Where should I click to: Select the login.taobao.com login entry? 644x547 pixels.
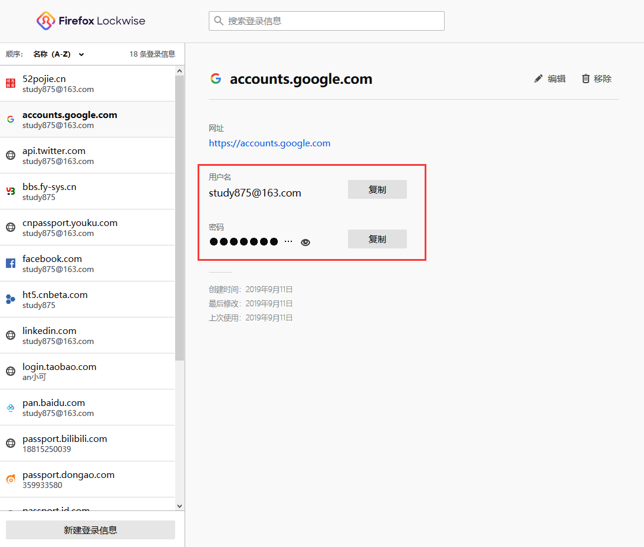tap(88, 371)
